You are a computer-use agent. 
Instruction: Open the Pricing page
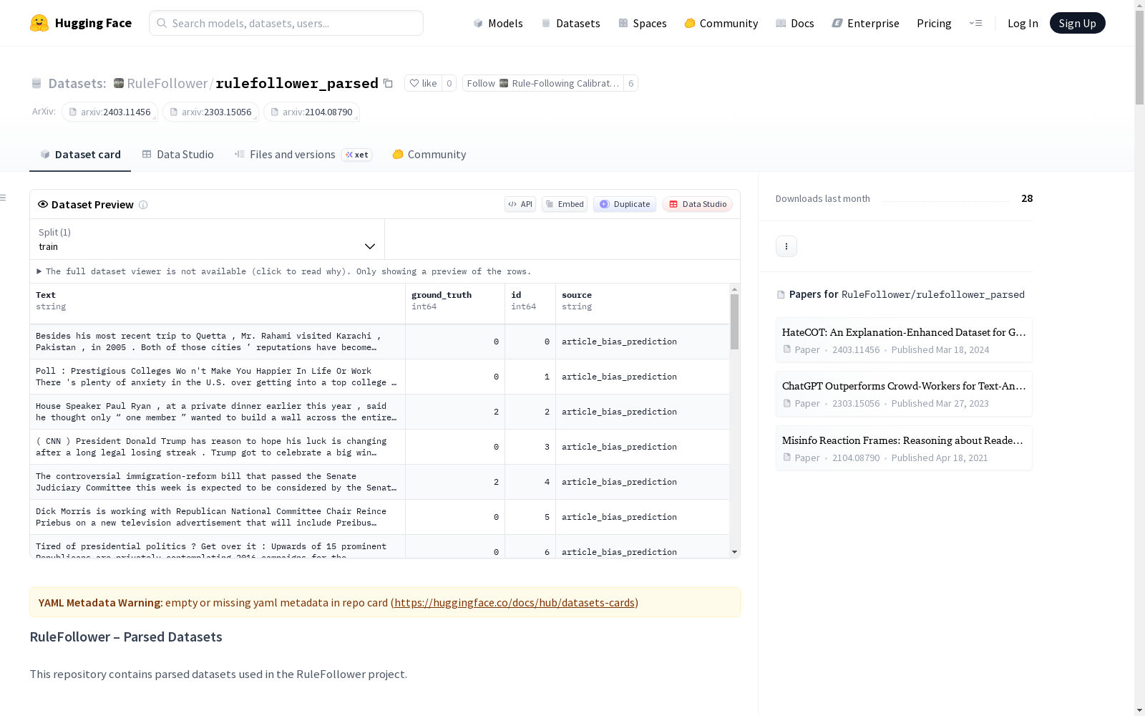coord(934,23)
